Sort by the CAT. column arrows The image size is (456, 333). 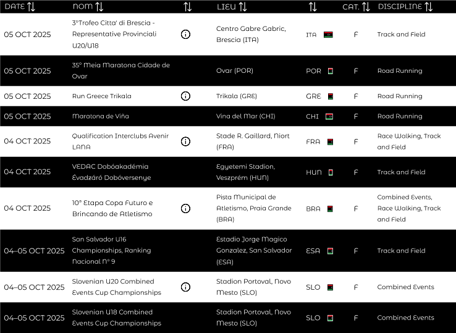(366, 7)
